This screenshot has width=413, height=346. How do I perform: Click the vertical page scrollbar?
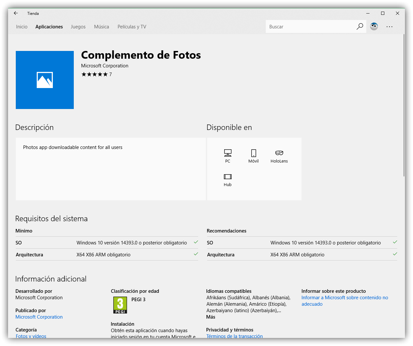[404, 105]
